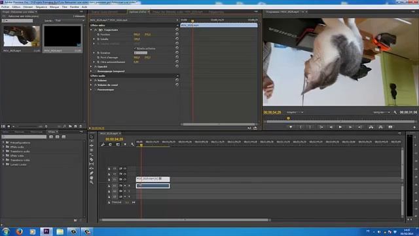Expand the Opacité effect

[x=92, y=66]
